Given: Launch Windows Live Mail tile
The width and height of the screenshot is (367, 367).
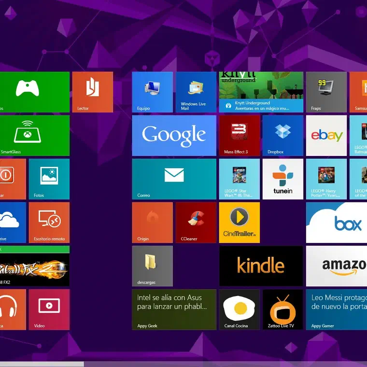Looking at the screenshot, I should coord(196,92).
